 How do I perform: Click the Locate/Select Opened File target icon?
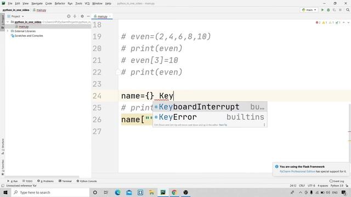coord(69,16)
